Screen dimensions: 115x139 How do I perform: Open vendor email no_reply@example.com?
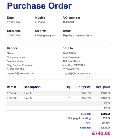[x=21, y=73]
